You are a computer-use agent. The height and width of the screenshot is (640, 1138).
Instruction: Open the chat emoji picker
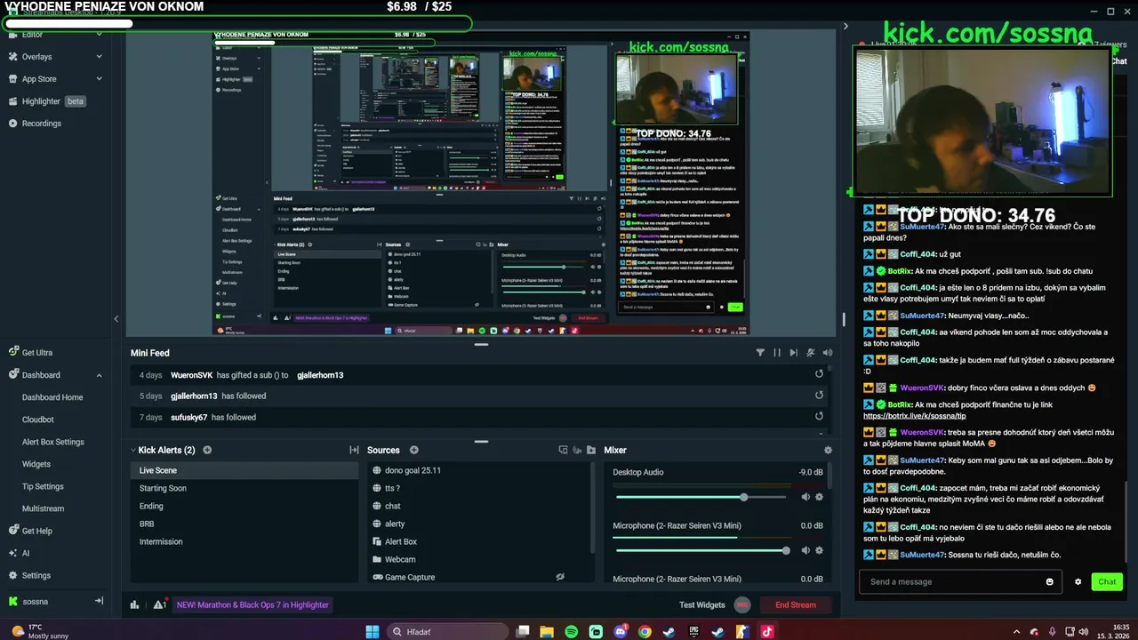pyautogui.click(x=1050, y=581)
